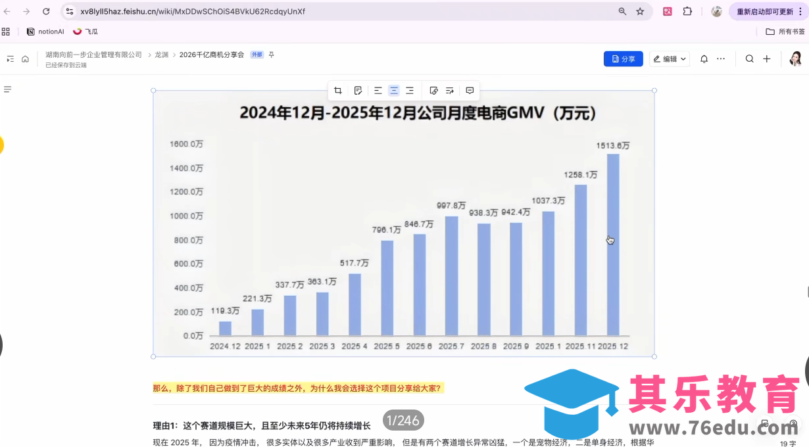
Task: Create new content with the plus icon
Action: pos(766,59)
